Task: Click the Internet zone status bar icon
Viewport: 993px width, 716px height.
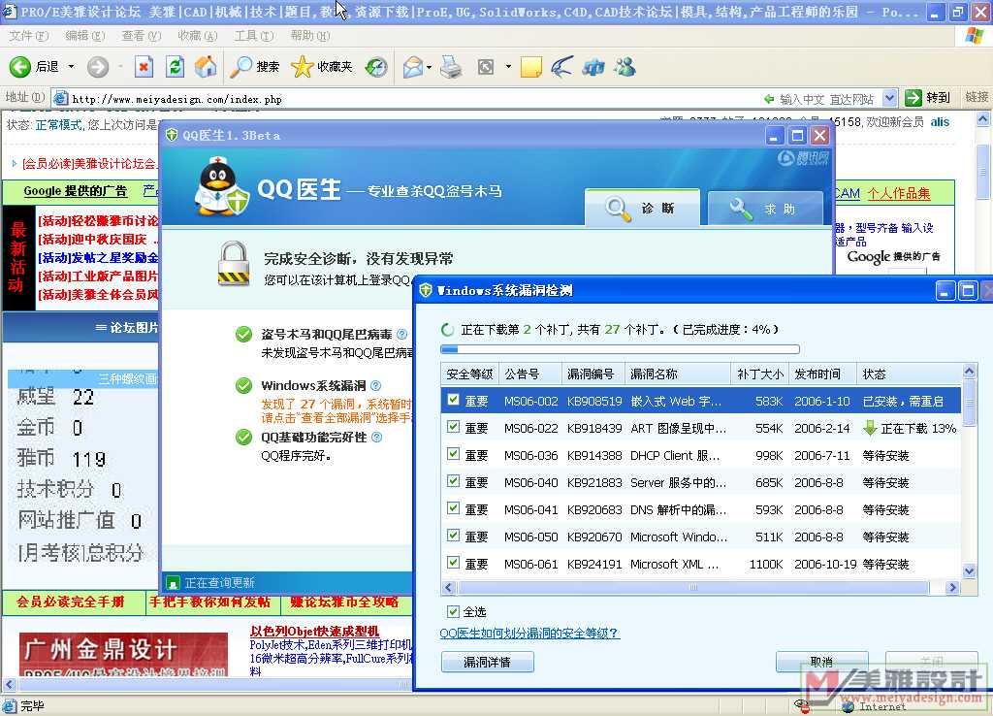Action: tap(849, 706)
